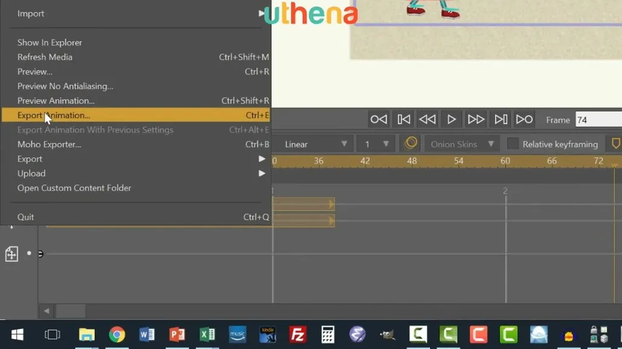Click Export Animation... menu entry
Image resolution: width=622 pixels, height=349 pixels.
coord(136,115)
